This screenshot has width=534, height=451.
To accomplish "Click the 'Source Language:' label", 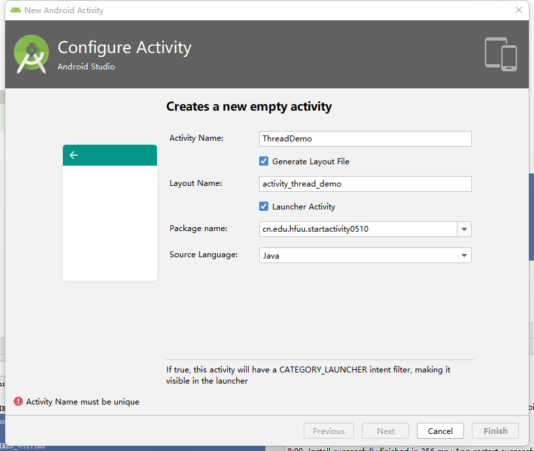I will [204, 255].
